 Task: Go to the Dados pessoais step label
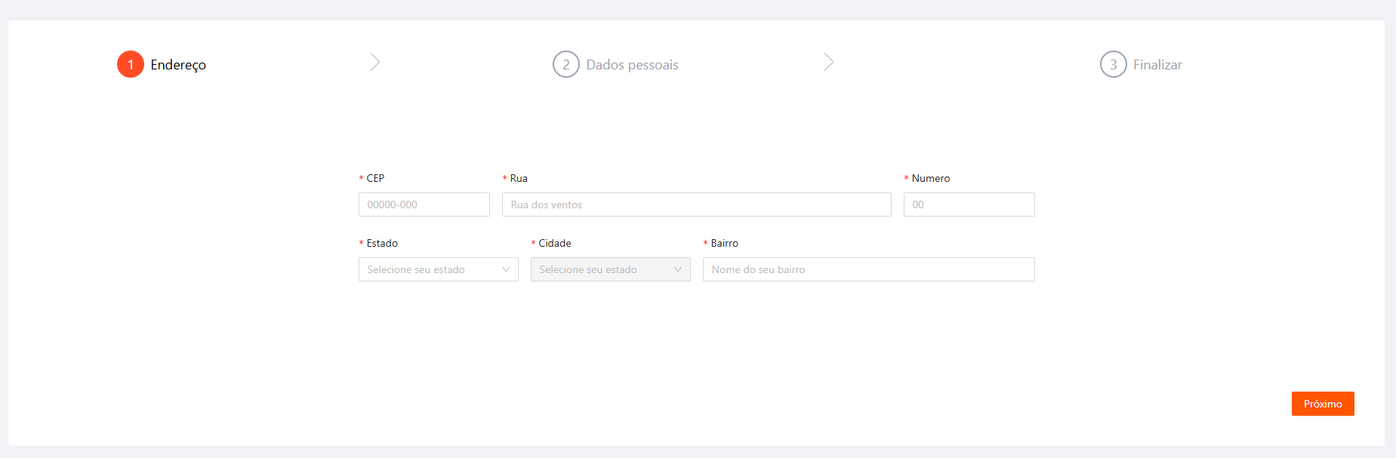[632, 65]
